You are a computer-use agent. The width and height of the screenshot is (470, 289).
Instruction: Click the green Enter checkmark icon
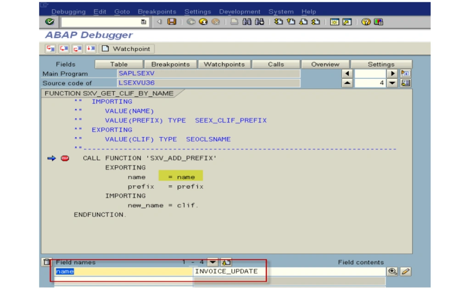[50, 22]
